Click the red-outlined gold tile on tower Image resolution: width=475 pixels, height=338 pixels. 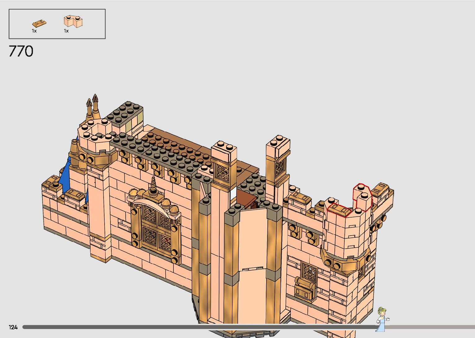(338, 210)
